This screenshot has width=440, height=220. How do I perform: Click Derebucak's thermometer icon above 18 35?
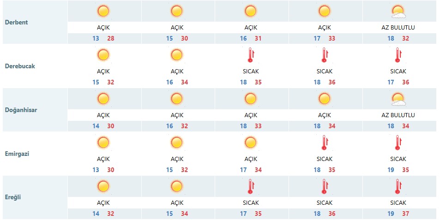coord(251,55)
